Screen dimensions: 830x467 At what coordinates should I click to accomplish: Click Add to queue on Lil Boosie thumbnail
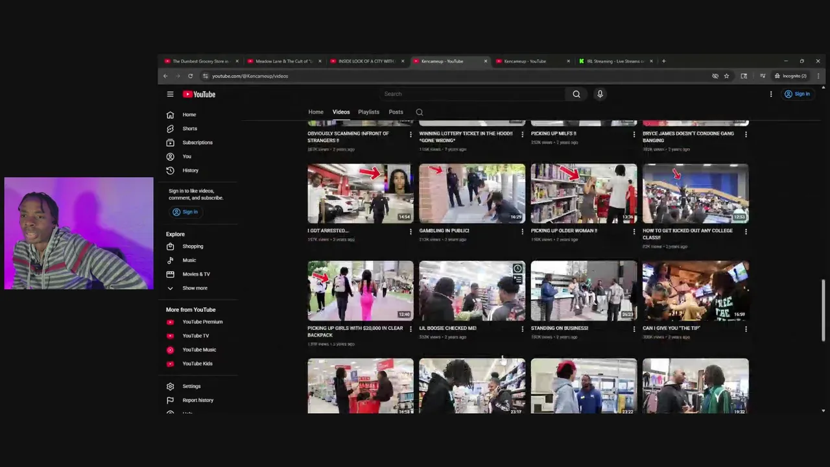[x=517, y=280]
